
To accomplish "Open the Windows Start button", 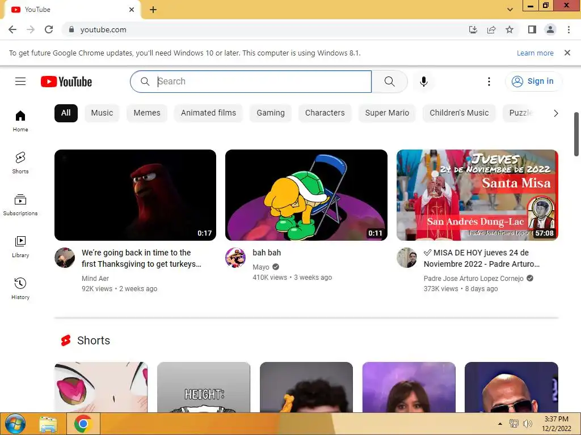I will pyautogui.click(x=15, y=424).
